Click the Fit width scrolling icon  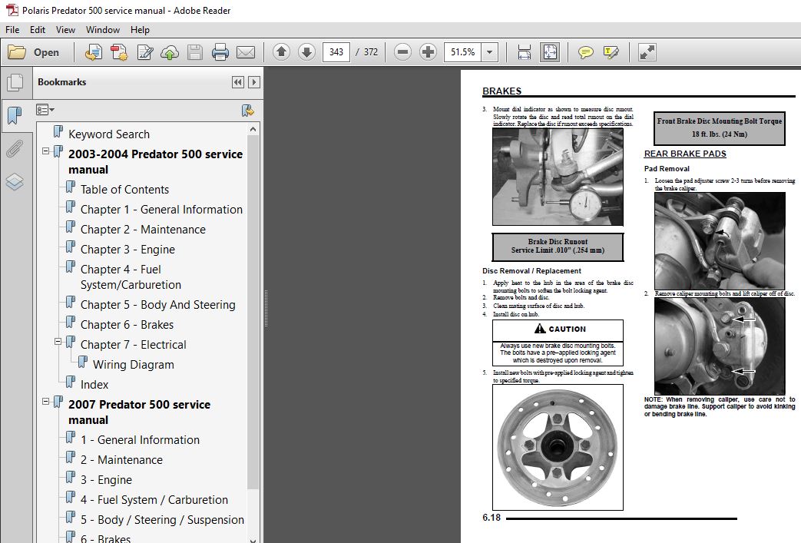[524, 52]
